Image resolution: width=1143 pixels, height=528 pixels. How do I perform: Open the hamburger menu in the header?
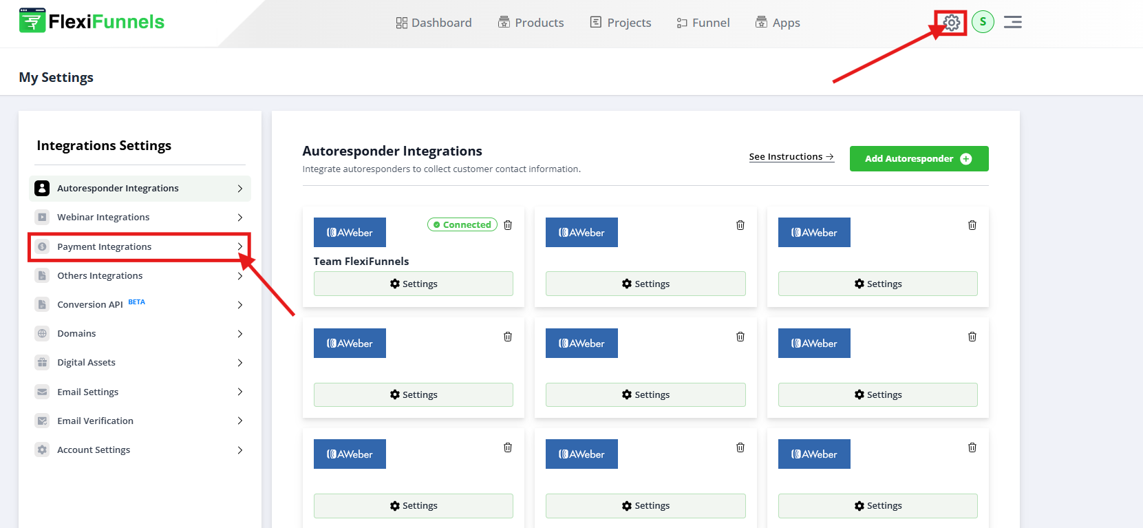pyautogui.click(x=1012, y=22)
